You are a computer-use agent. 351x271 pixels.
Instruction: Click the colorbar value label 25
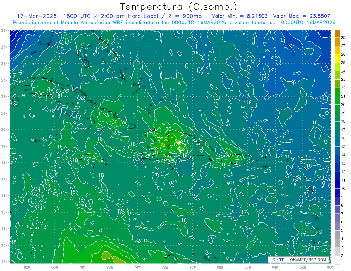[343, 63]
